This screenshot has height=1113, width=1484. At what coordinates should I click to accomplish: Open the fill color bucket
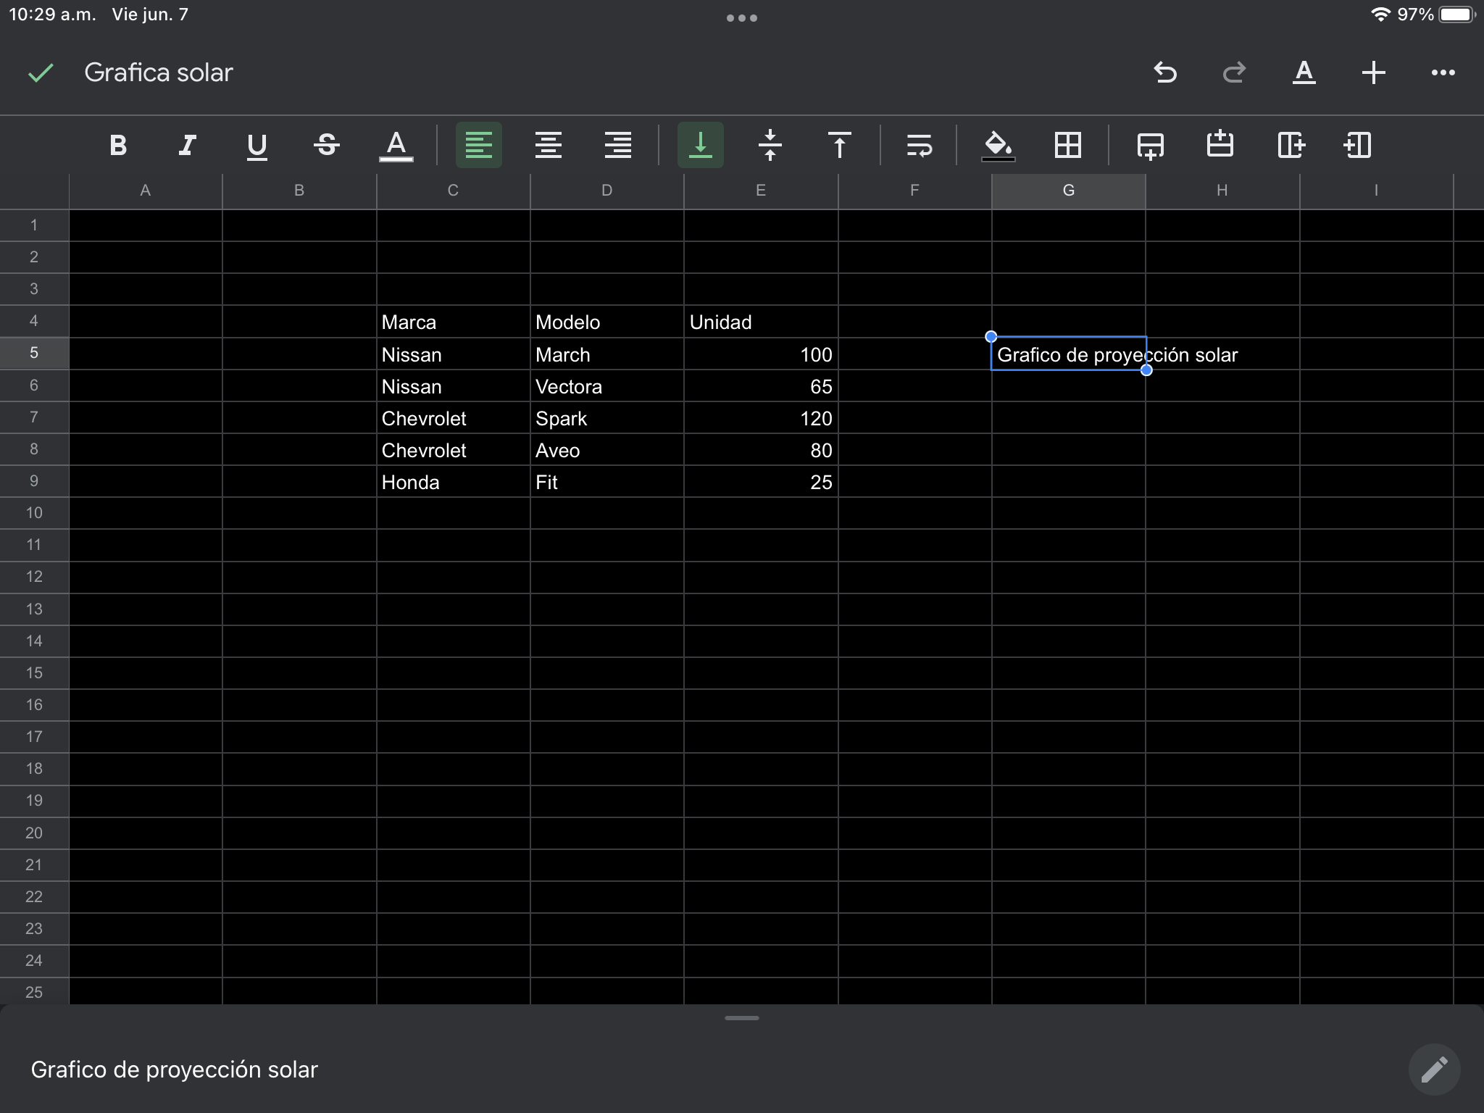(x=998, y=145)
